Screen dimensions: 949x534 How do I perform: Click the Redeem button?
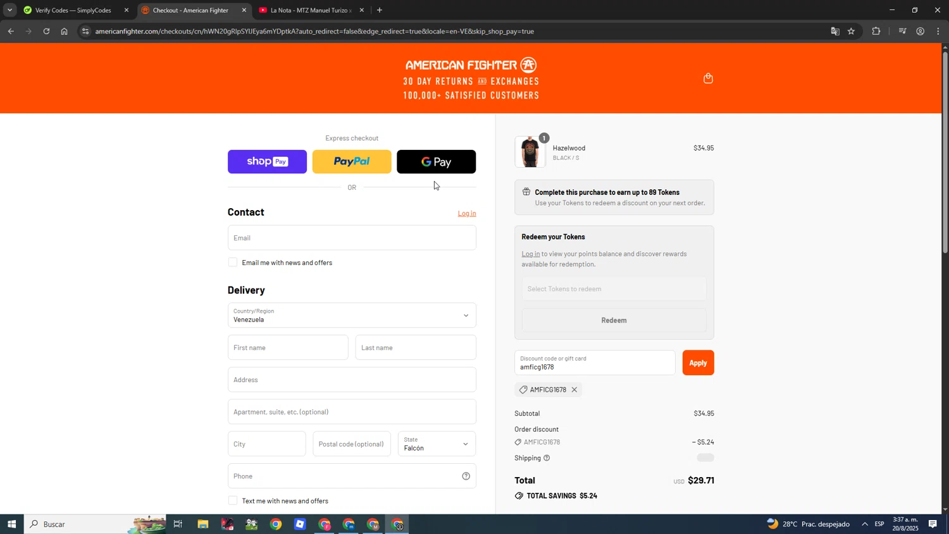pyautogui.click(x=614, y=320)
